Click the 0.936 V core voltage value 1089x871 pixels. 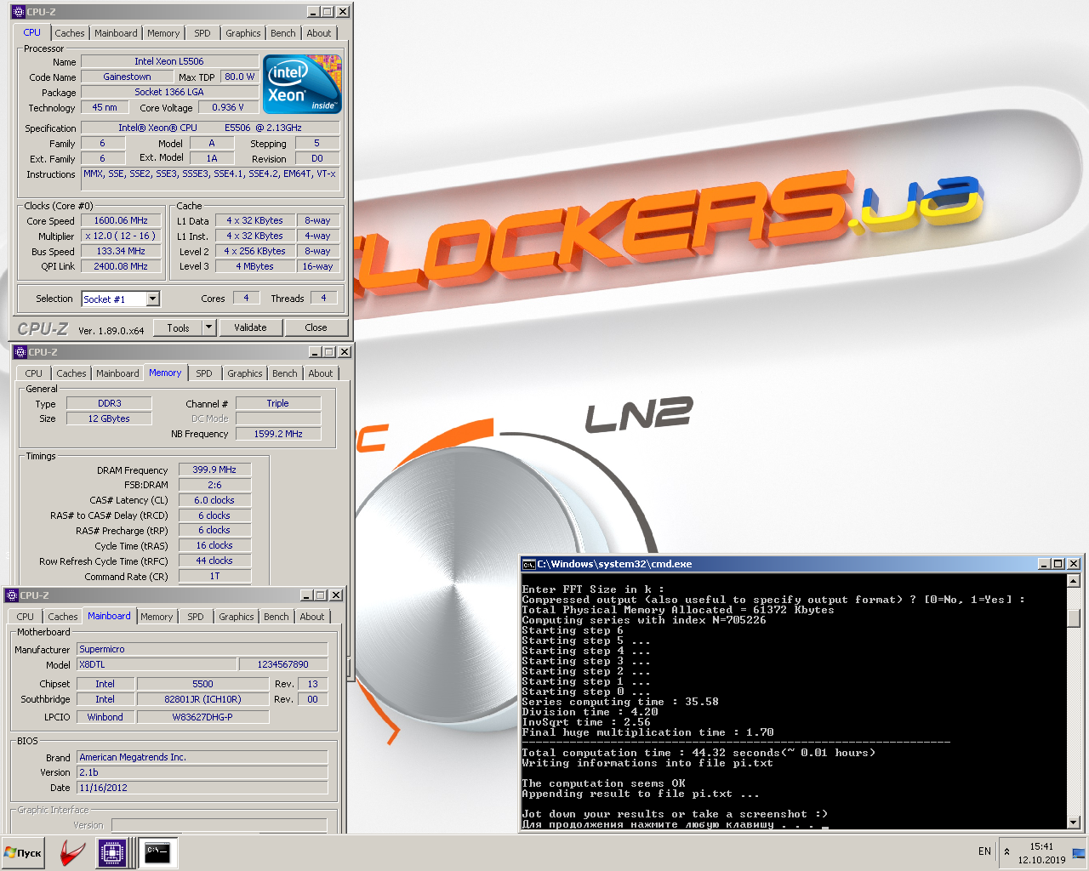coord(228,107)
